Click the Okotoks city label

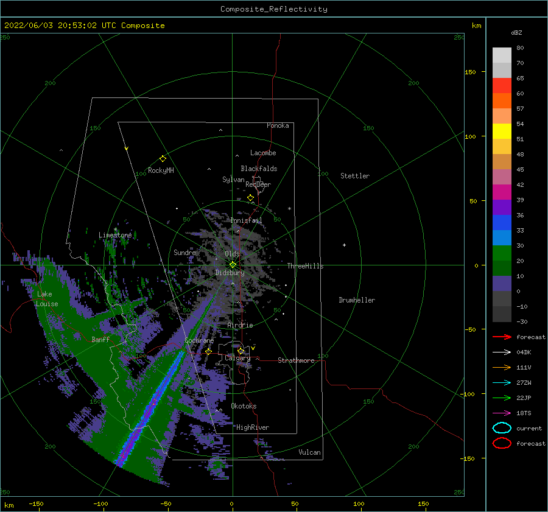tap(244, 406)
